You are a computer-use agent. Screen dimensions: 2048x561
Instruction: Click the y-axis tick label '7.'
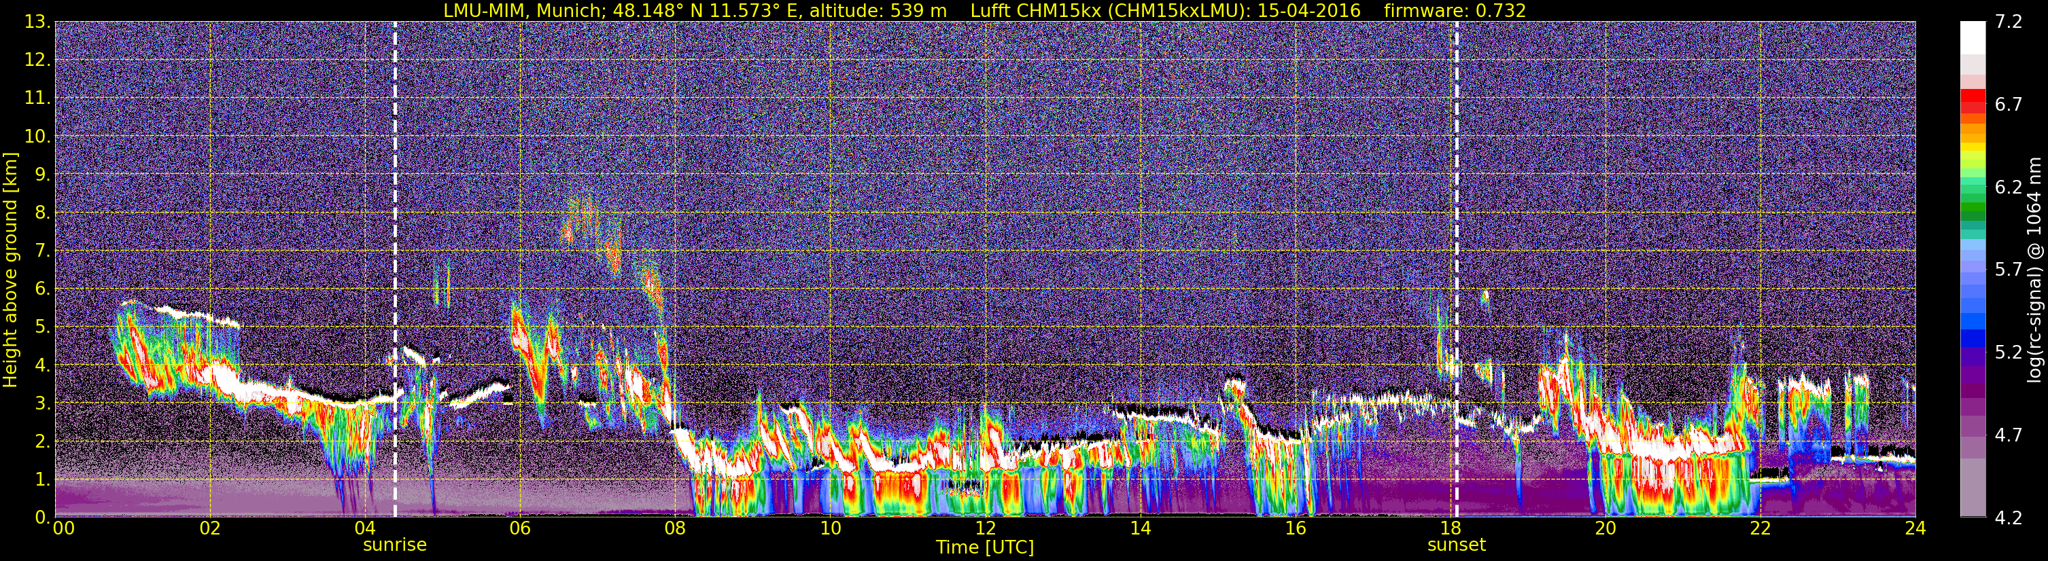pyautogui.click(x=41, y=251)
